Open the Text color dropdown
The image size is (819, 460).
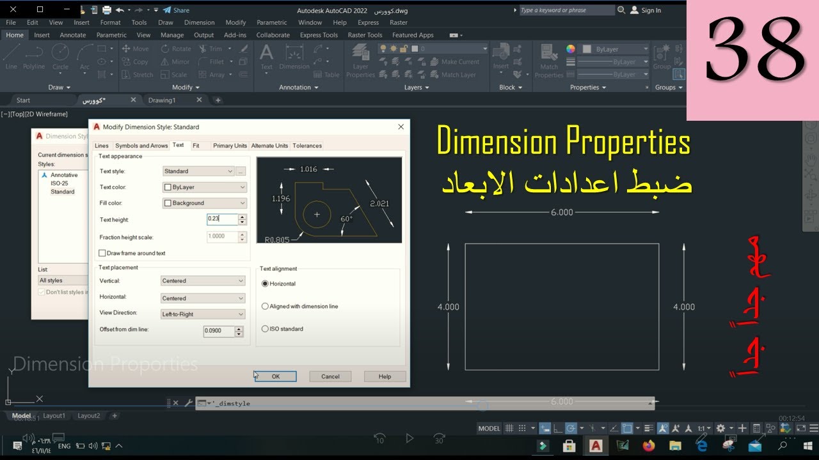pyautogui.click(x=205, y=187)
